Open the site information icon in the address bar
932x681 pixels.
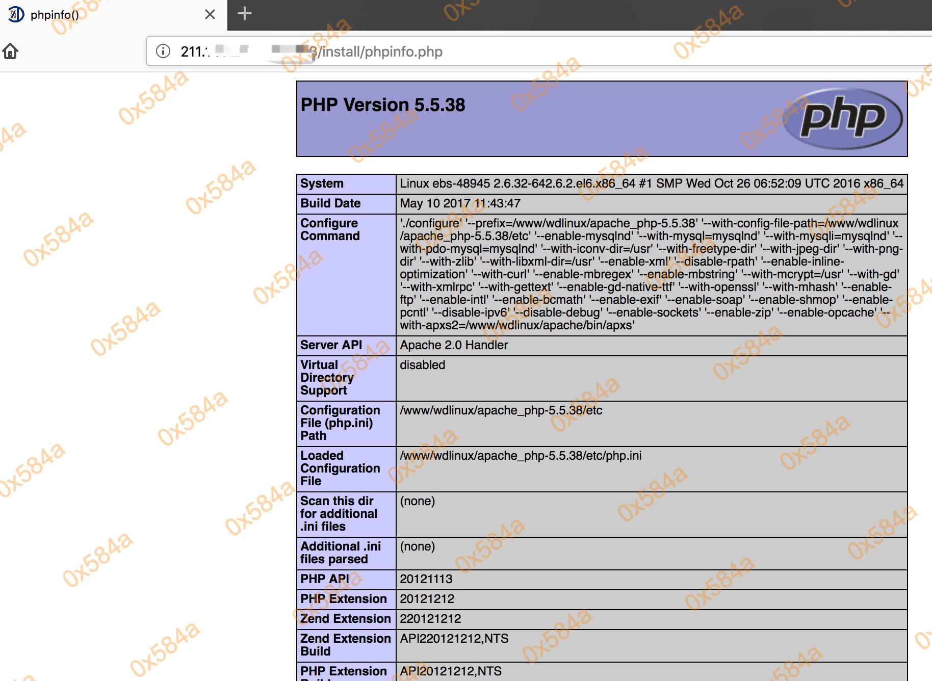pos(163,51)
